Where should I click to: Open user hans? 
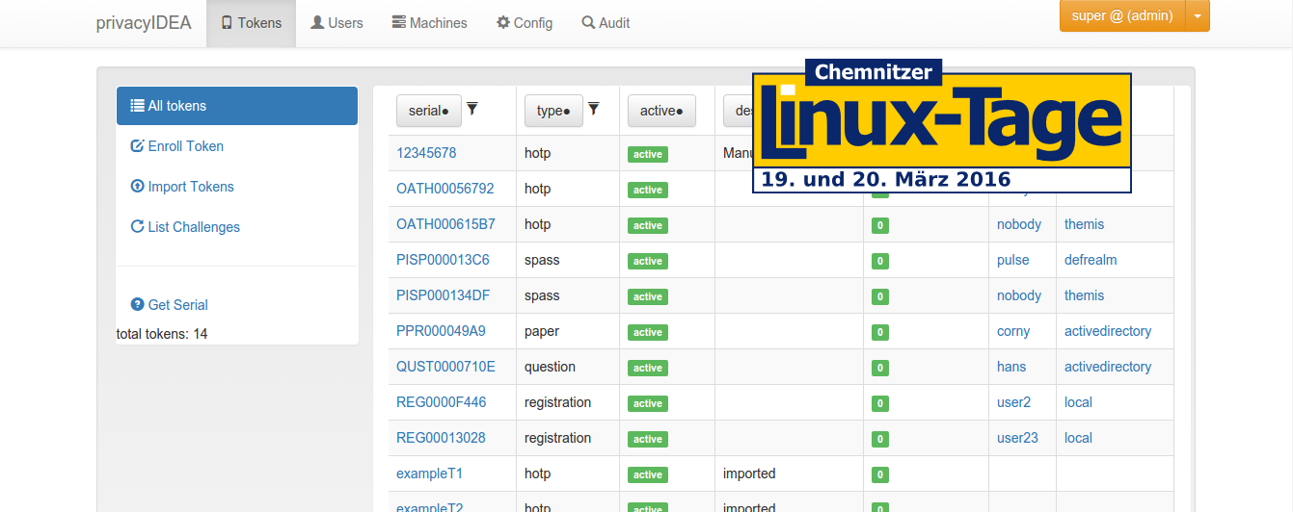[x=1011, y=367]
